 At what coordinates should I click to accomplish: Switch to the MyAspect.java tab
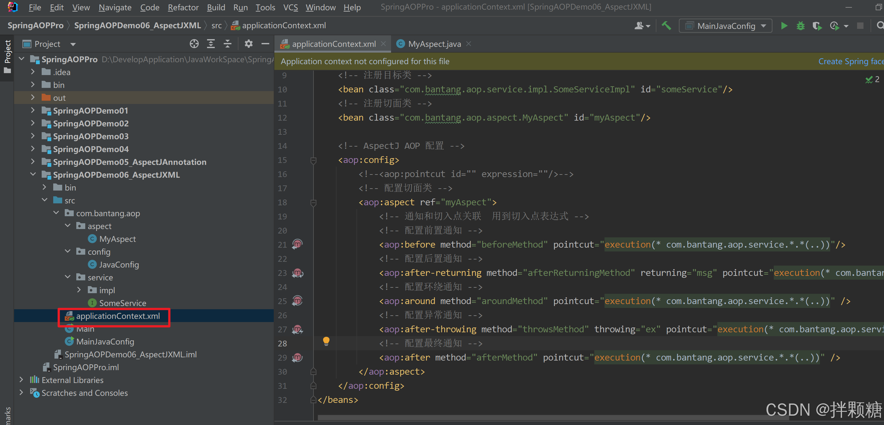click(434, 44)
